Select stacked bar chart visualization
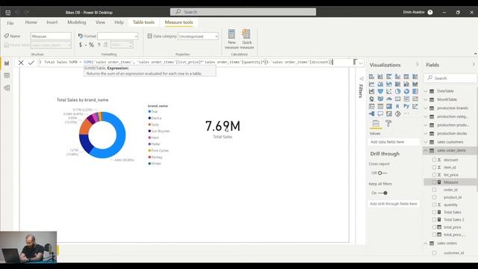Screen dimensions: 478x269 coord(372,76)
